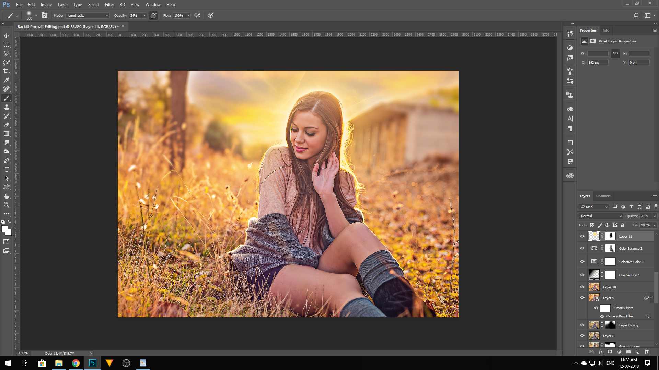Open the brush preset picker arrow
Image resolution: width=659 pixels, height=370 pixels.
pyautogui.click(x=36, y=15)
